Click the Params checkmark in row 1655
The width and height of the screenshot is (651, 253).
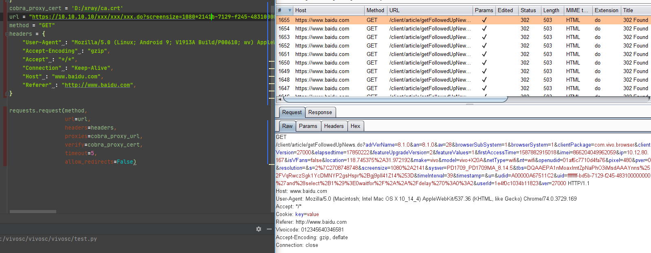click(484, 20)
